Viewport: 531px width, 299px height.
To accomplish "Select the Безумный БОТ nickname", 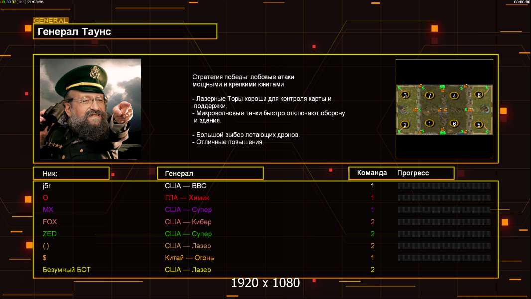I will [66, 270].
